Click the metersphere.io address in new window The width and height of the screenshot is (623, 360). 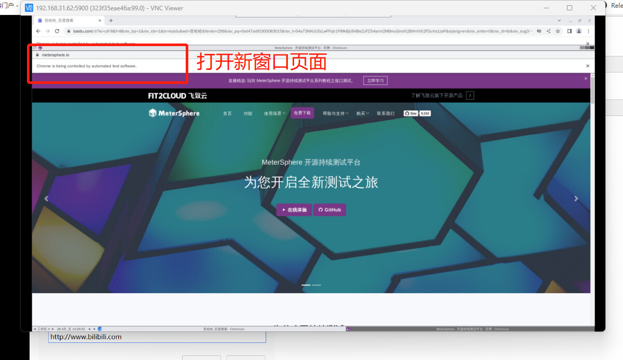pos(56,54)
